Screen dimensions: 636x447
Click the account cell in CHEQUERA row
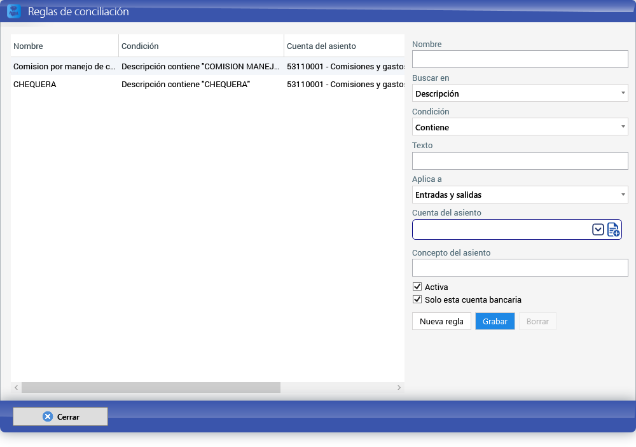click(345, 85)
